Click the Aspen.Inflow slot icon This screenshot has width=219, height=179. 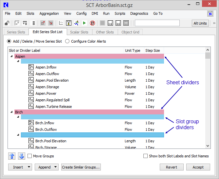pos(31,67)
